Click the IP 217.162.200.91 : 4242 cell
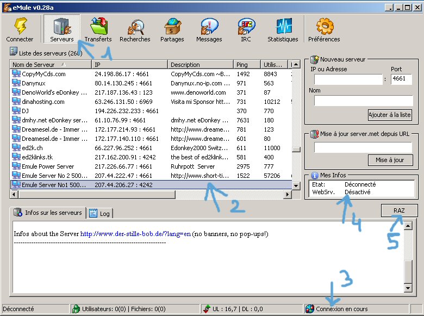This screenshot has width=424, height=316. coord(125,157)
